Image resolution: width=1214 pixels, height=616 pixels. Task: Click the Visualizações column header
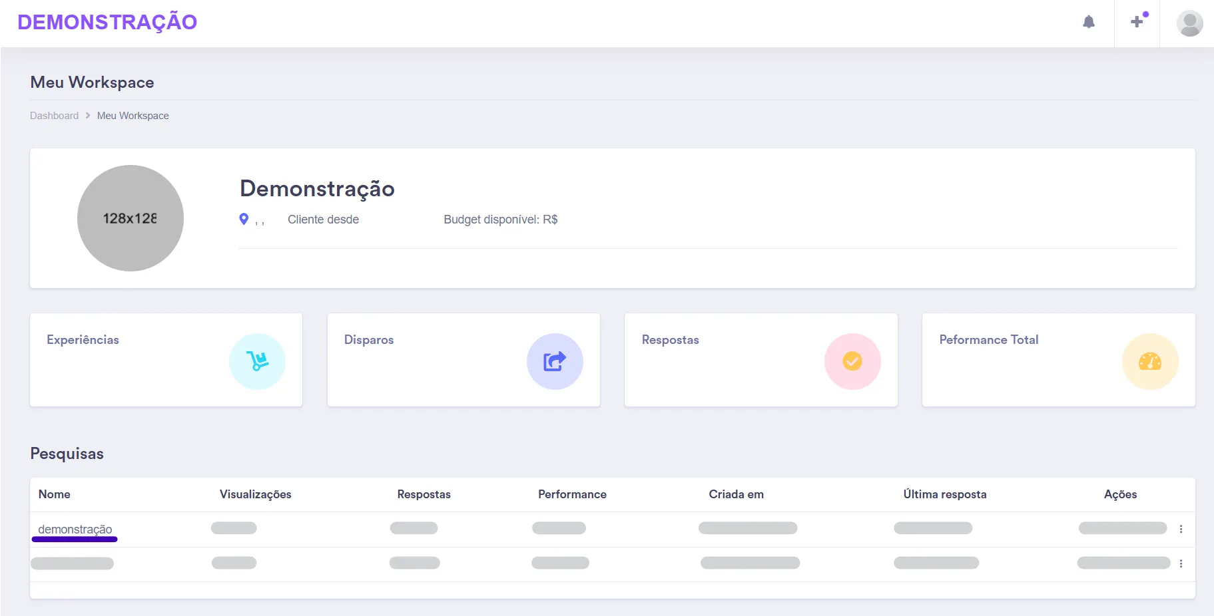[x=256, y=494]
